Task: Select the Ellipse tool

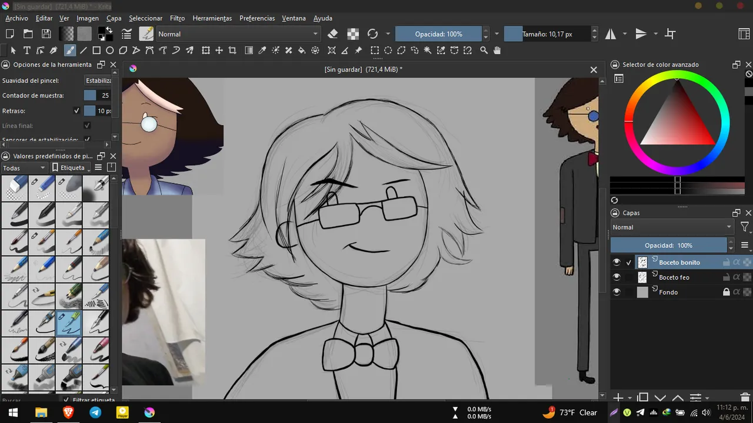Action: (110, 51)
